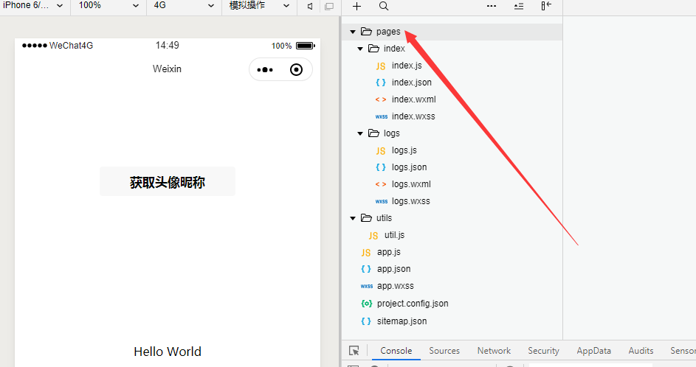The width and height of the screenshot is (696, 367).
Task: Click the plus icon to add new file
Action: (356, 6)
